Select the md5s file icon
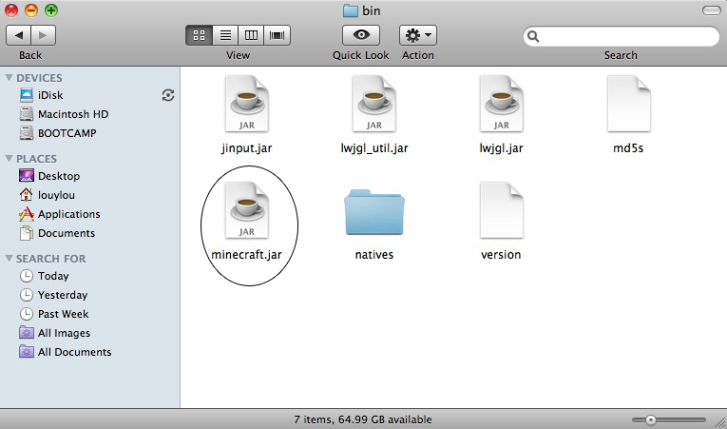 629,104
